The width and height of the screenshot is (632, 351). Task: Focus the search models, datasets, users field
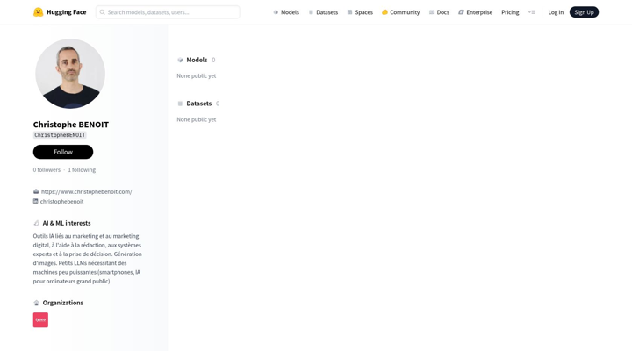[168, 12]
